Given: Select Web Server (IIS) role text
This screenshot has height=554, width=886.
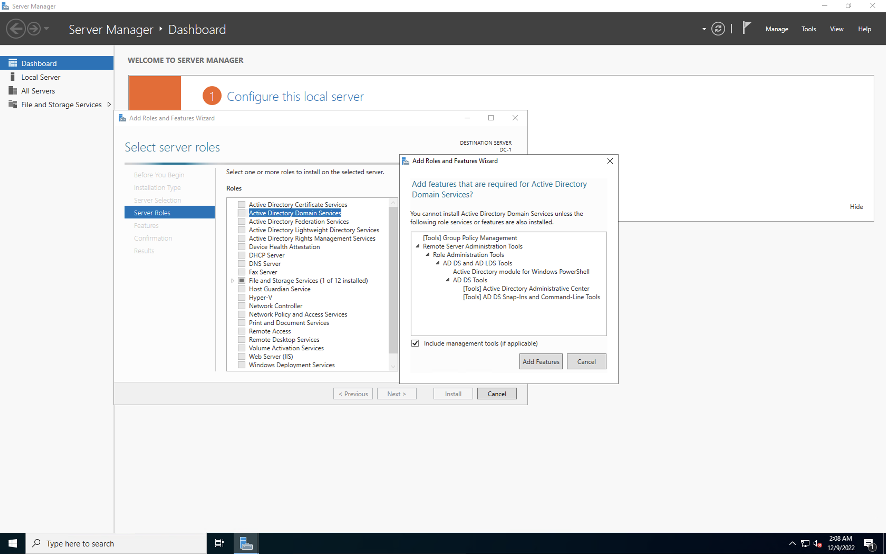Looking at the screenshot, I should click(x=271, y=356).
